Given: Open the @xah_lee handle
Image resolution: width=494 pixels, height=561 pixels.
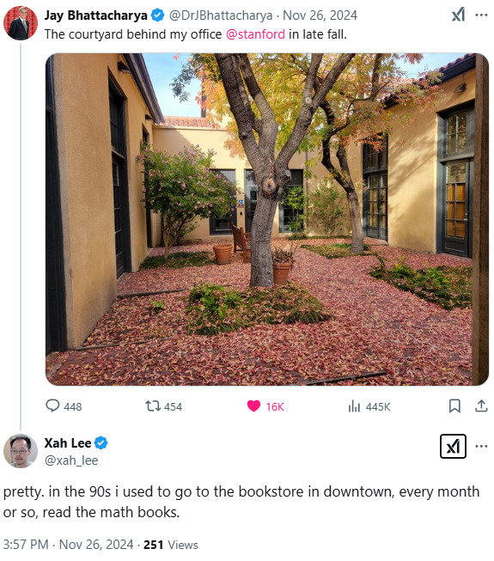Looking at the screenshot, I should (x=71, y=460).
